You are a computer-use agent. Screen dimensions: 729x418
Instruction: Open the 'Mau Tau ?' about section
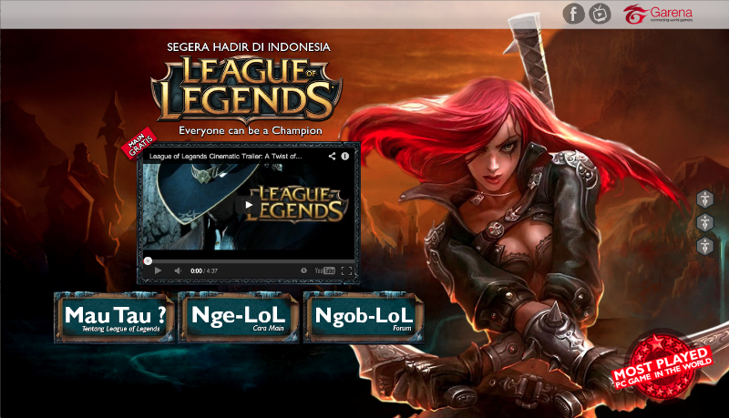tap(115, 318)
